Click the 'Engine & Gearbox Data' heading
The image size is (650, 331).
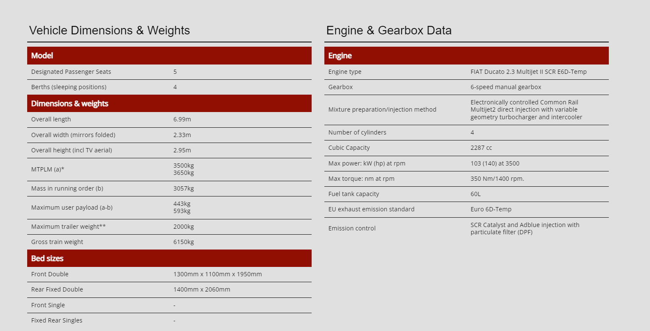[389, 31]
